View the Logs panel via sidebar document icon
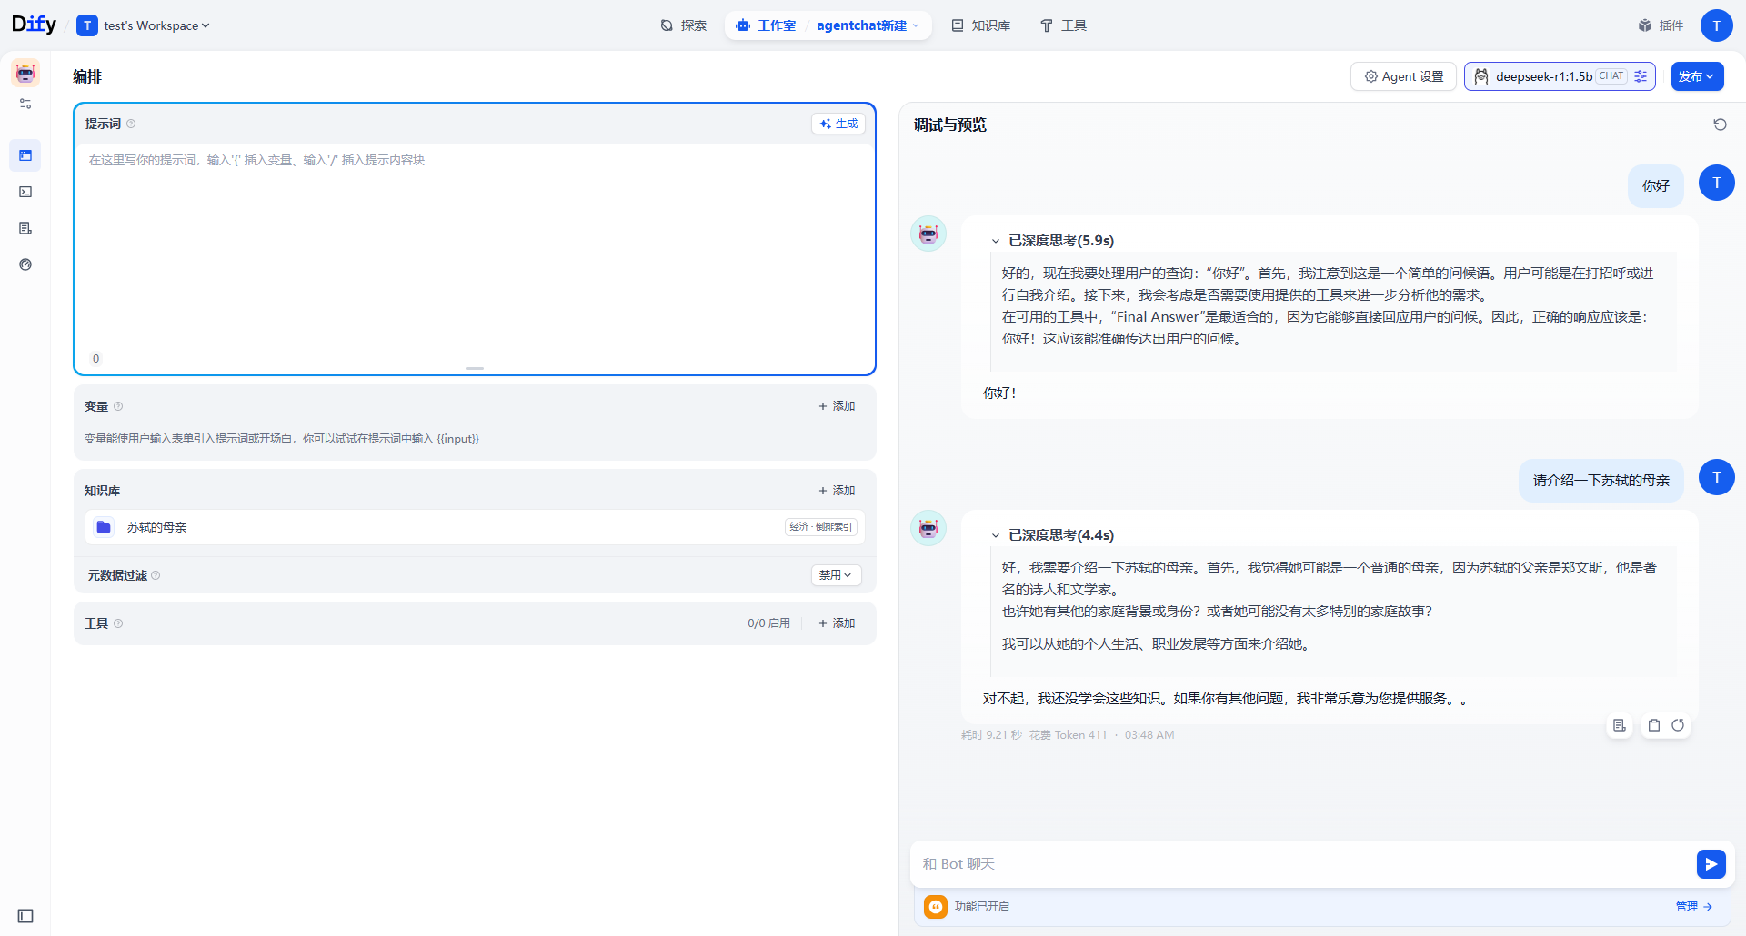 pyautogui.click(x=25, y=228)
